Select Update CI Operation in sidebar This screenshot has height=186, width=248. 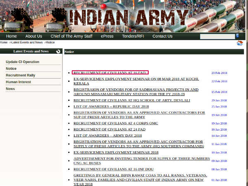click(x=22, y=62)
